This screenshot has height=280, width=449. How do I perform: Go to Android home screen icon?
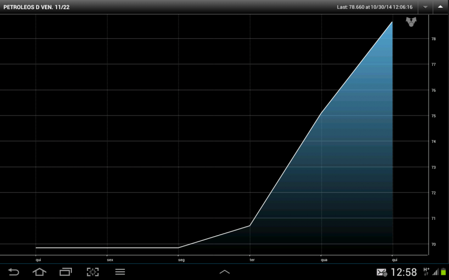coord(39,272)
